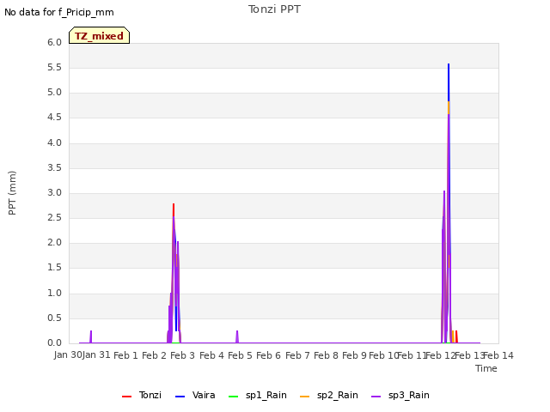Click the Tonzi legend label
Image resolution: width=550 pixels, height=412 pixels.
coord(150,395)
